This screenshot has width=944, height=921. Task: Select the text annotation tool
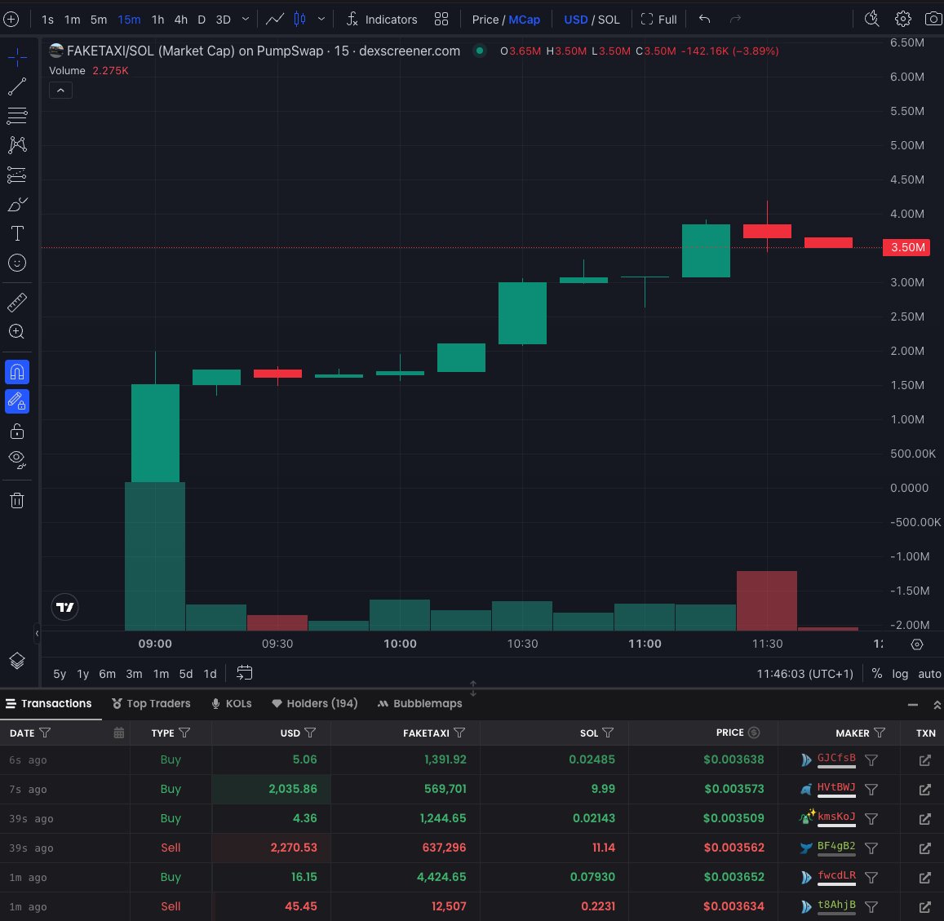click(x=17, y=233)
